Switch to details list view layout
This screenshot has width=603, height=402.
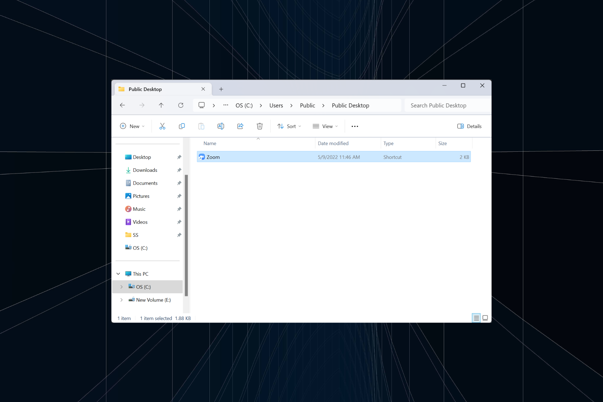pos(476,318)
